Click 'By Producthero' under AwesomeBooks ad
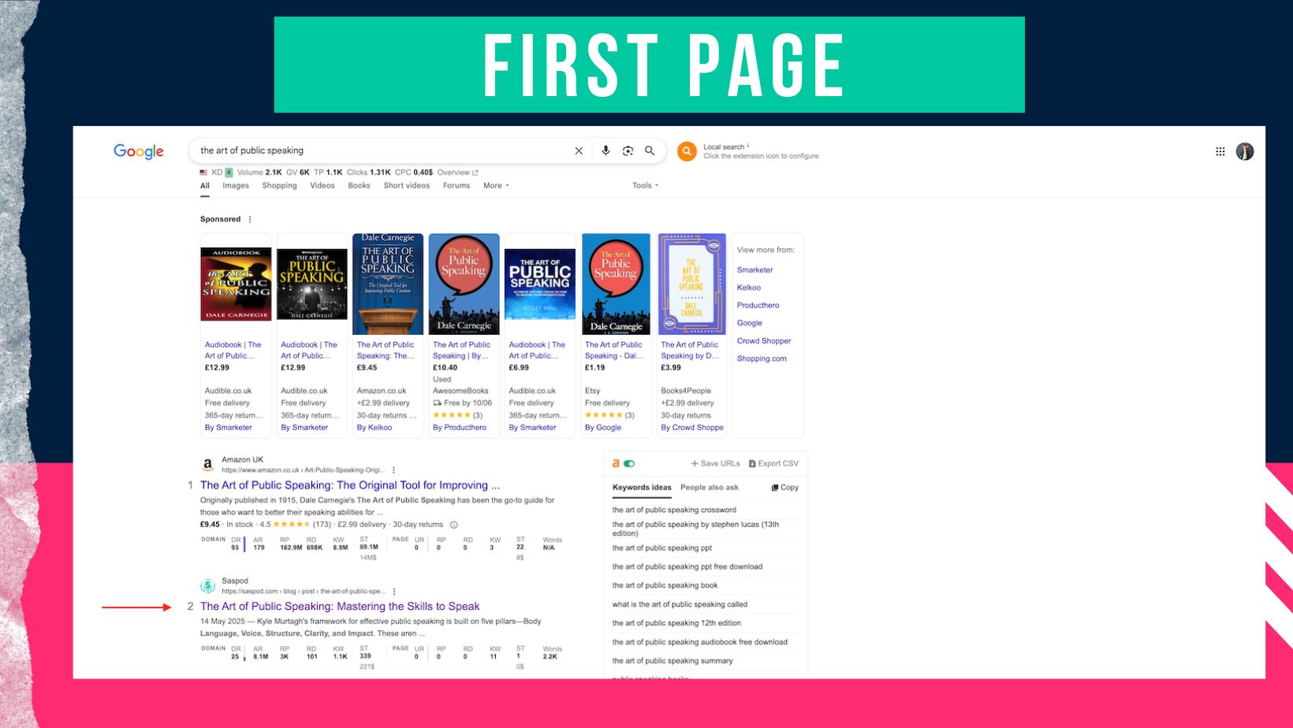Image resolution: width=1293 pixels, height=728 pixels. (x=460, y=428)
